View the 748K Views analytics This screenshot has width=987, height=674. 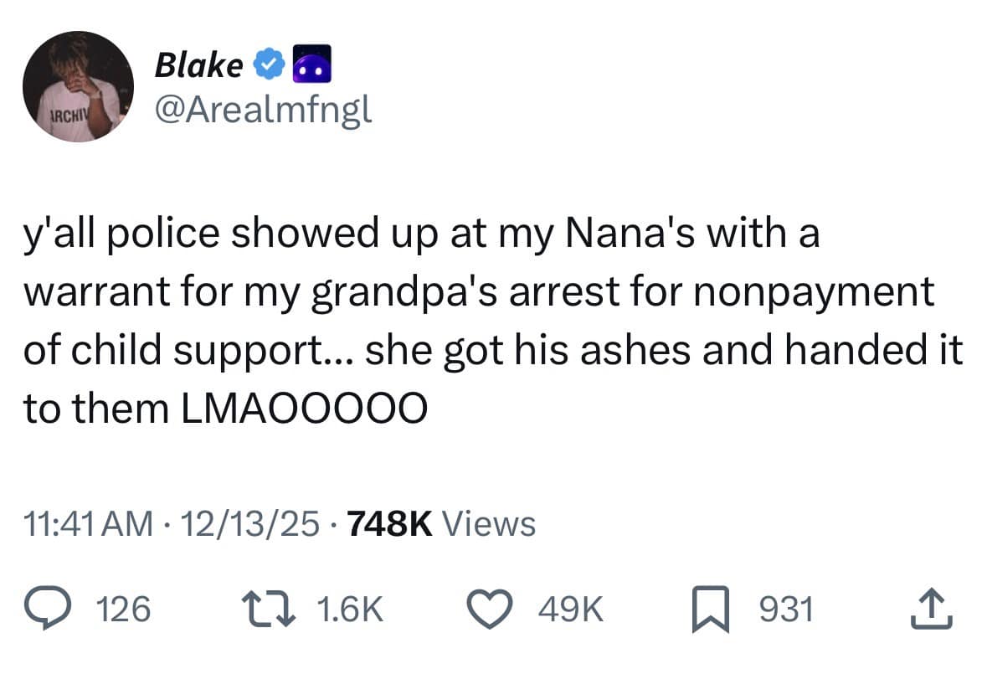point(438,524)
